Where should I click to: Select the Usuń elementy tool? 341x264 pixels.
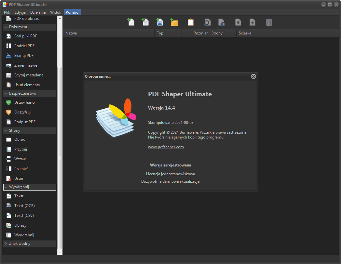tap(30, 85)
